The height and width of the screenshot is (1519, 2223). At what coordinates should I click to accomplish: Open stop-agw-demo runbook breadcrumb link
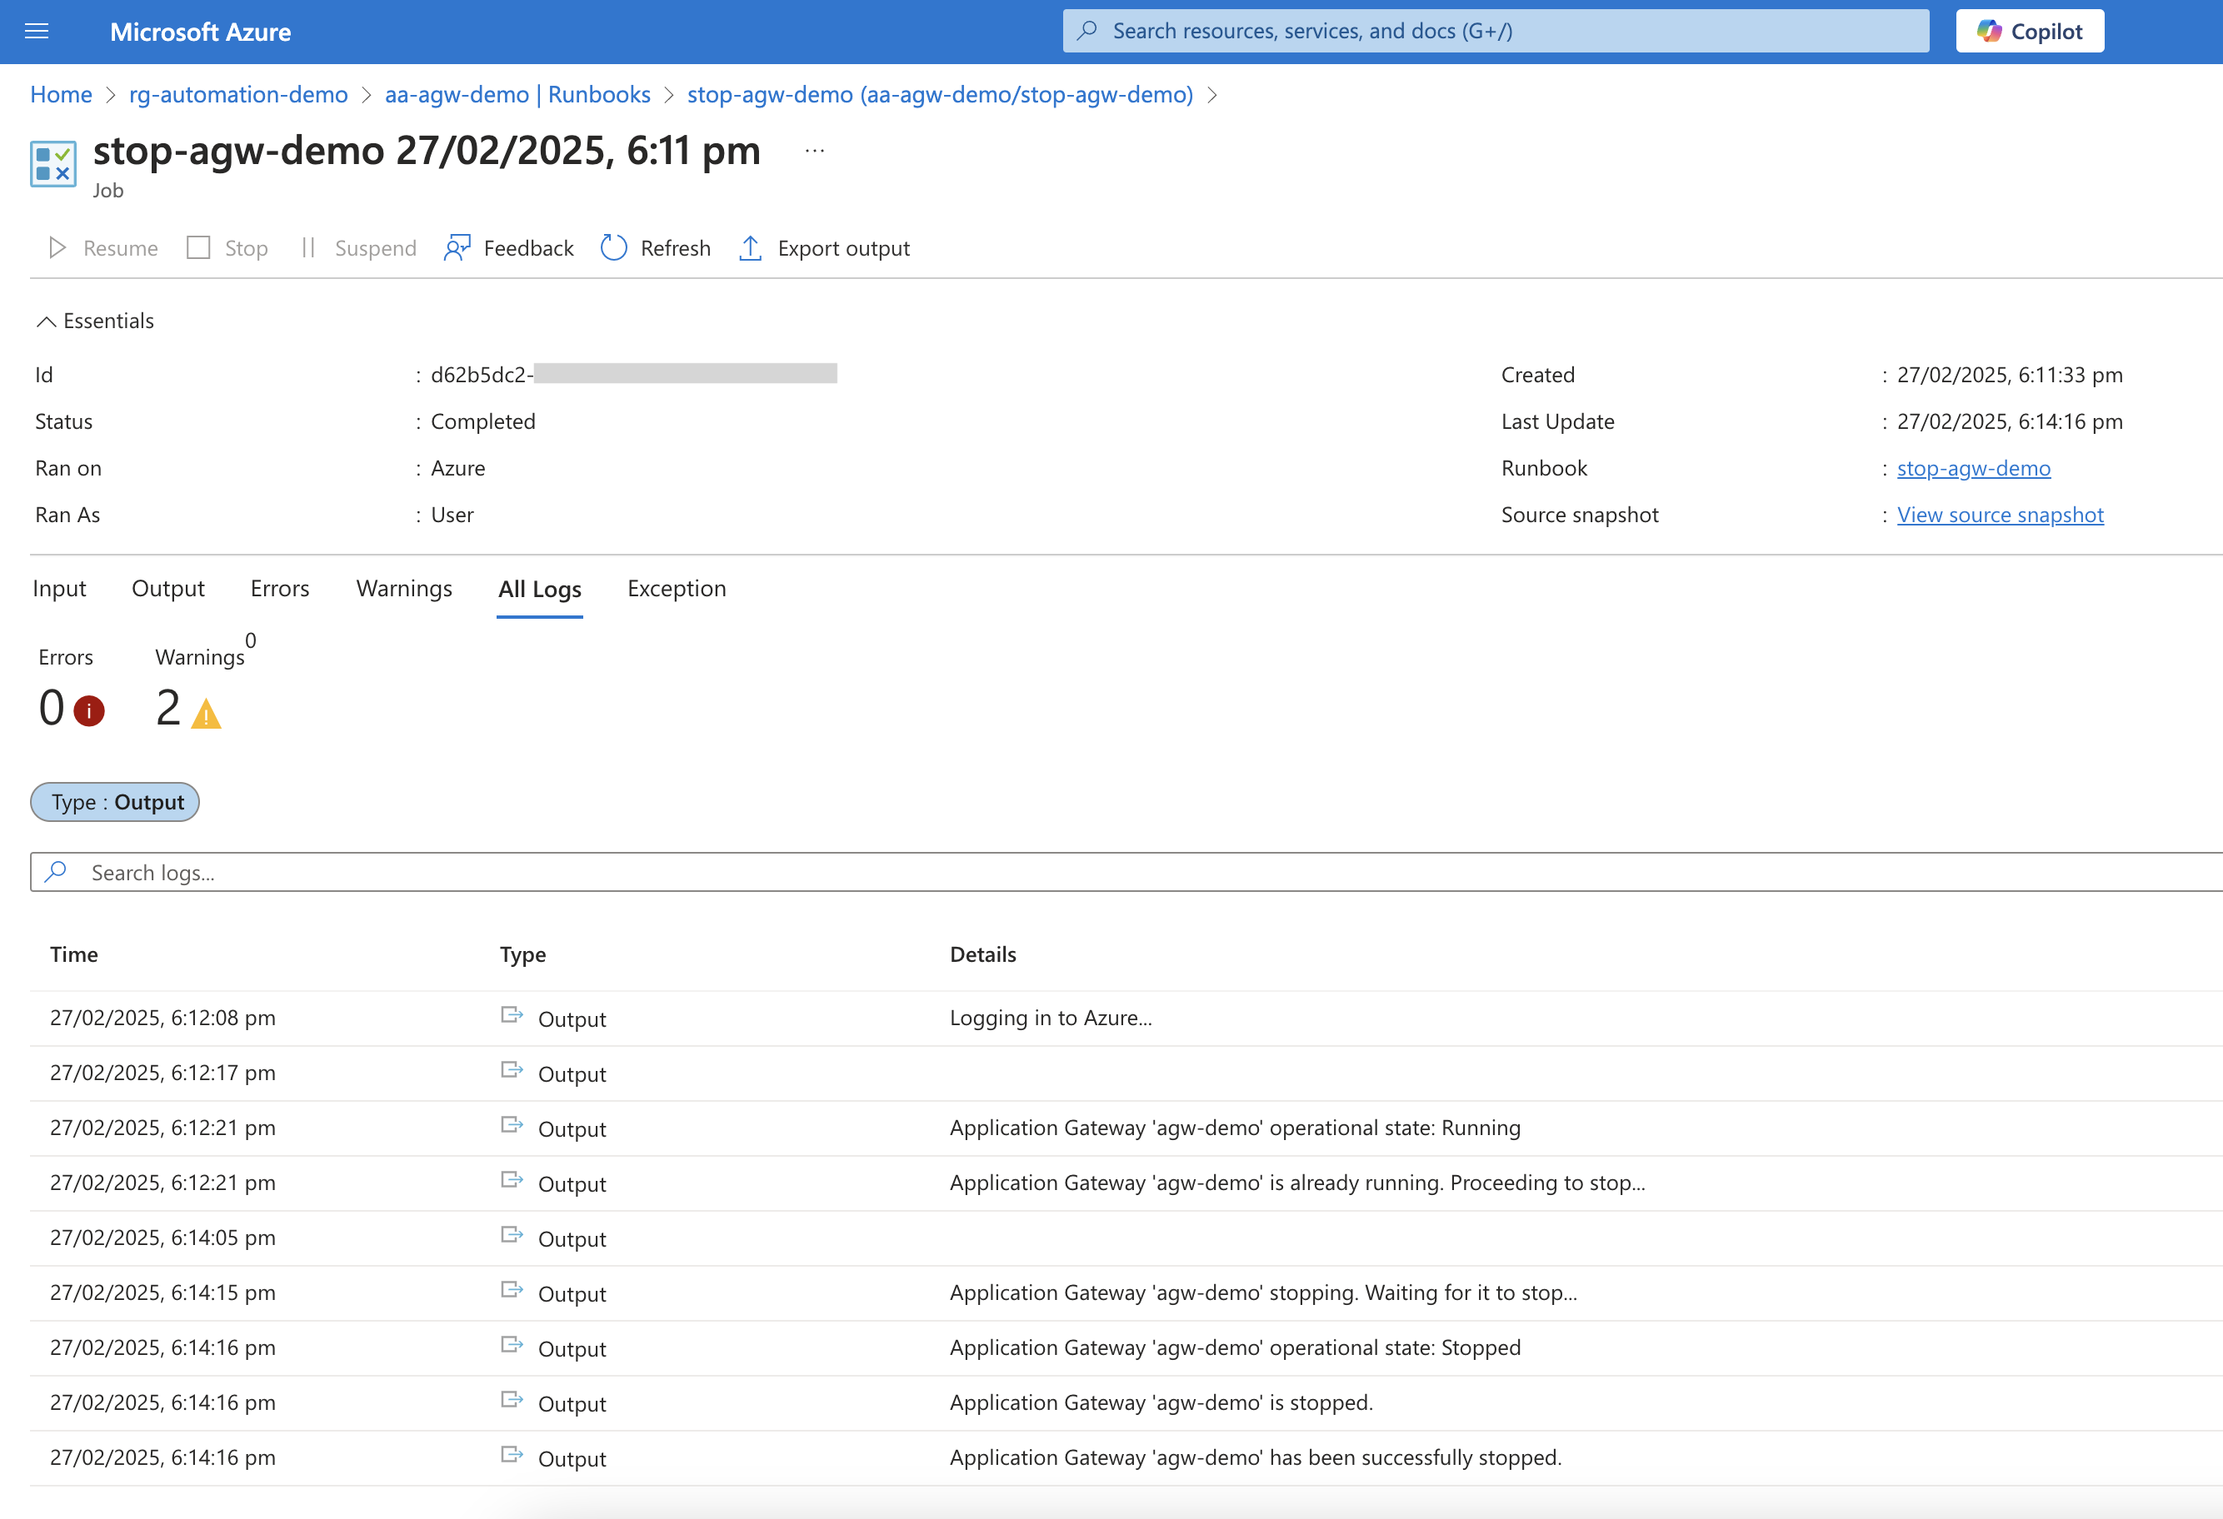click(x=941, y=95)
